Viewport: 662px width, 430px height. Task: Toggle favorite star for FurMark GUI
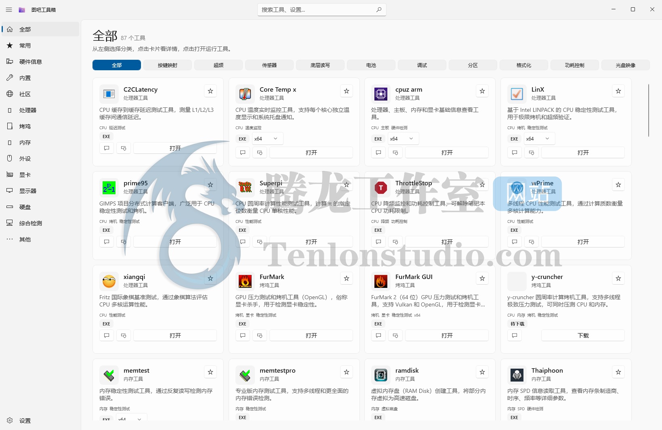482,278
